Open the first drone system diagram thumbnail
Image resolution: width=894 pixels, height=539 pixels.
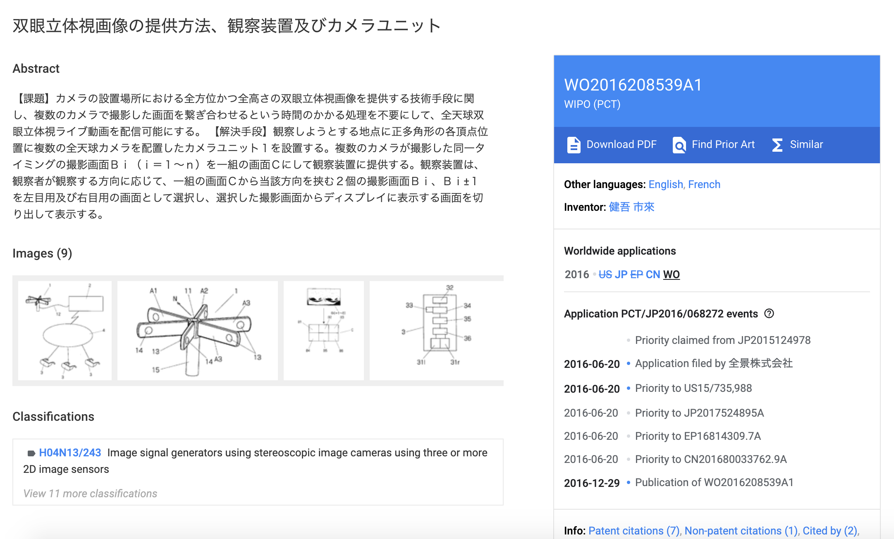tap(65, 331)
